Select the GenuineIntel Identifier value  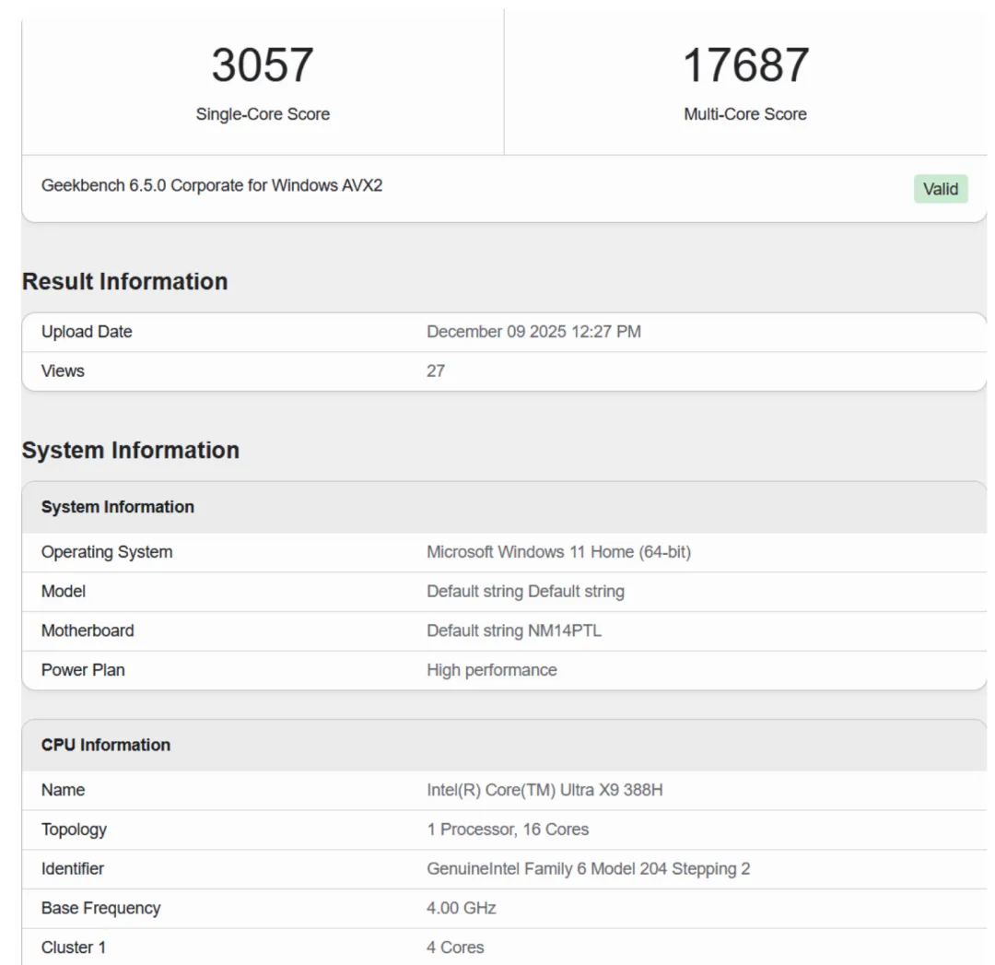point(588,868)
